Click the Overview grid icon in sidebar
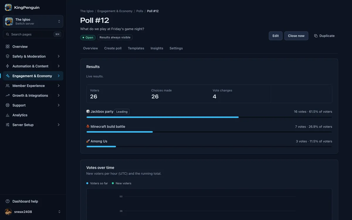This screenshot has width=352, height=220. tap(8, 47)
